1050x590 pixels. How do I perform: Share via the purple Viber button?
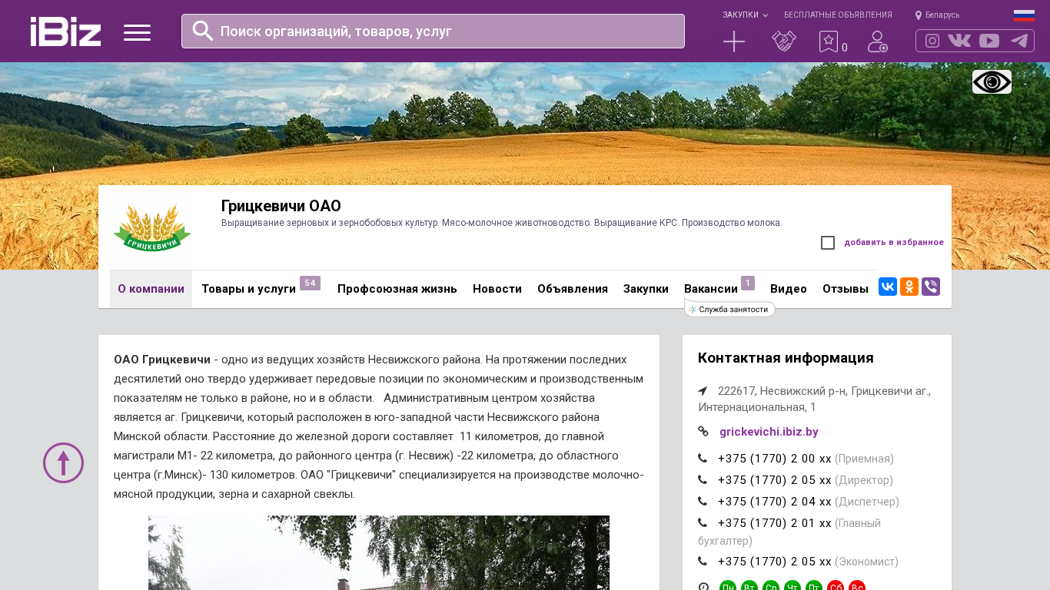tap(931, 287)
